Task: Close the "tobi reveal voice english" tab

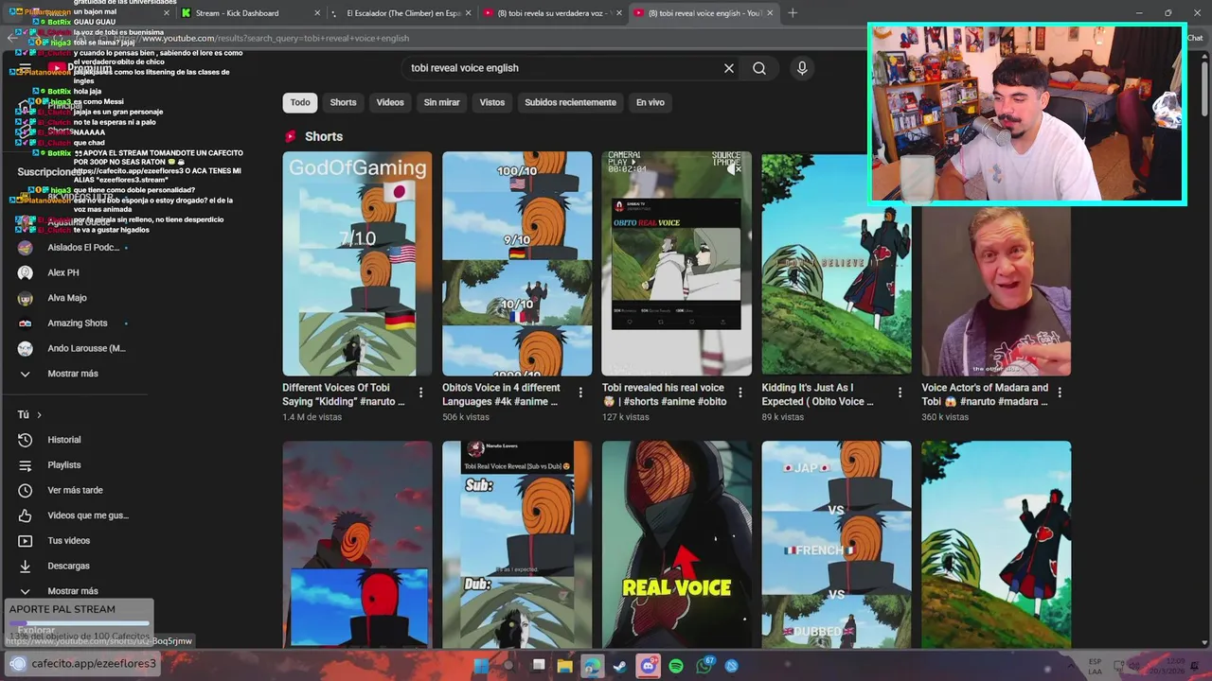Action: pos(769,13)
